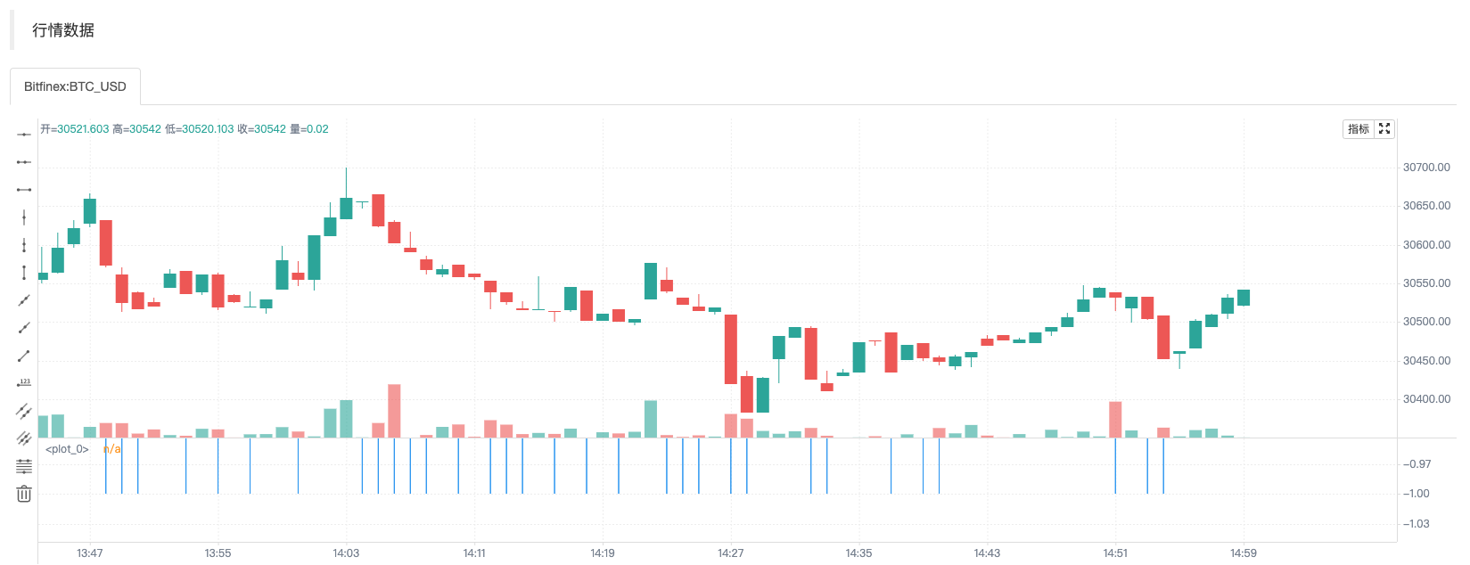
Task: Select the horizontal segment drawing tool
Action: click(24, 190)
